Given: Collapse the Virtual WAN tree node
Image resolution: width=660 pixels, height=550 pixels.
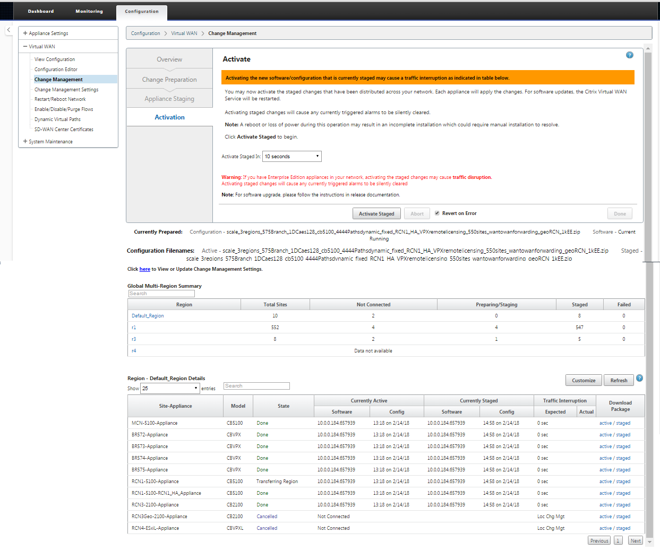Looking at the screenshot, I should tap(25, 46).
